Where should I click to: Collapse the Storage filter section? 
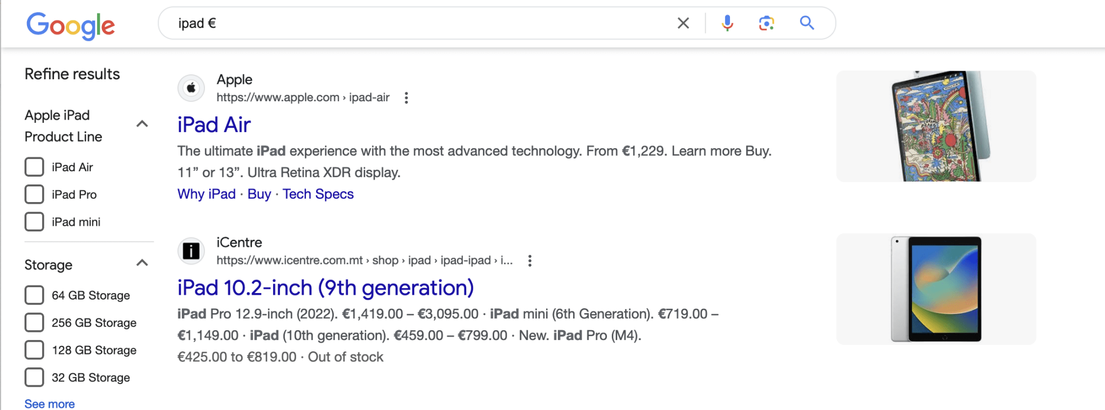[x=142, y=263]
